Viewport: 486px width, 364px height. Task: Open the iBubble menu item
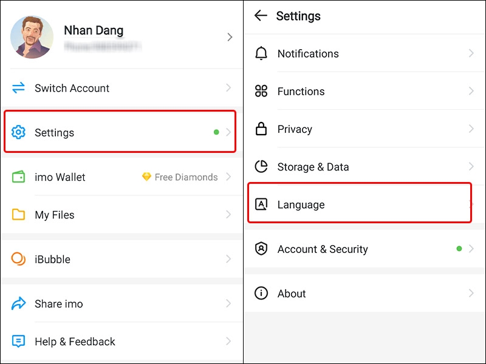(122, 259)
